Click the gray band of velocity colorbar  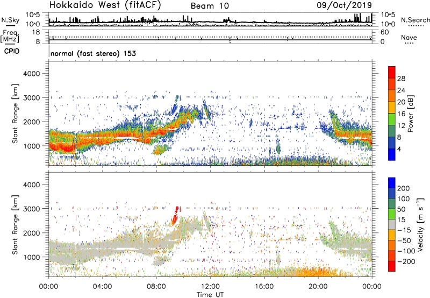392,224
